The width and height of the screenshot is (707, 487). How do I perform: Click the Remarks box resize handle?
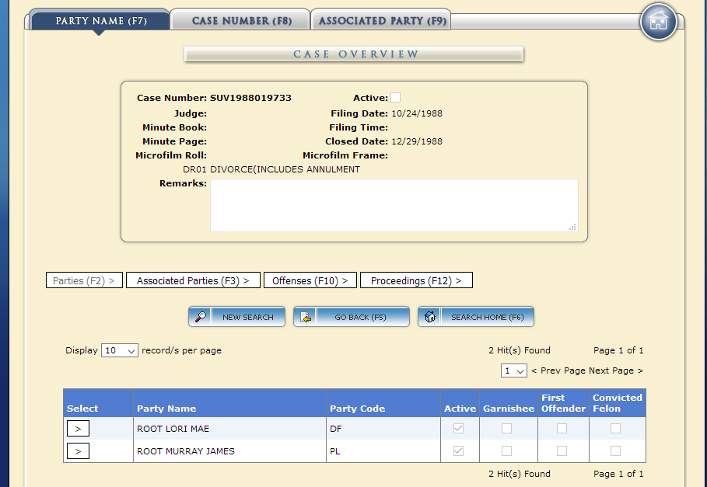tap(572, 227)
